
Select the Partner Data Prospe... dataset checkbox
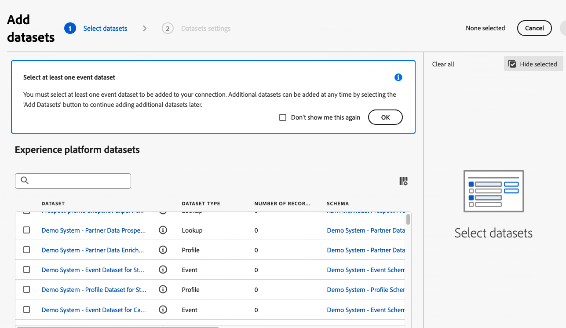27,230
